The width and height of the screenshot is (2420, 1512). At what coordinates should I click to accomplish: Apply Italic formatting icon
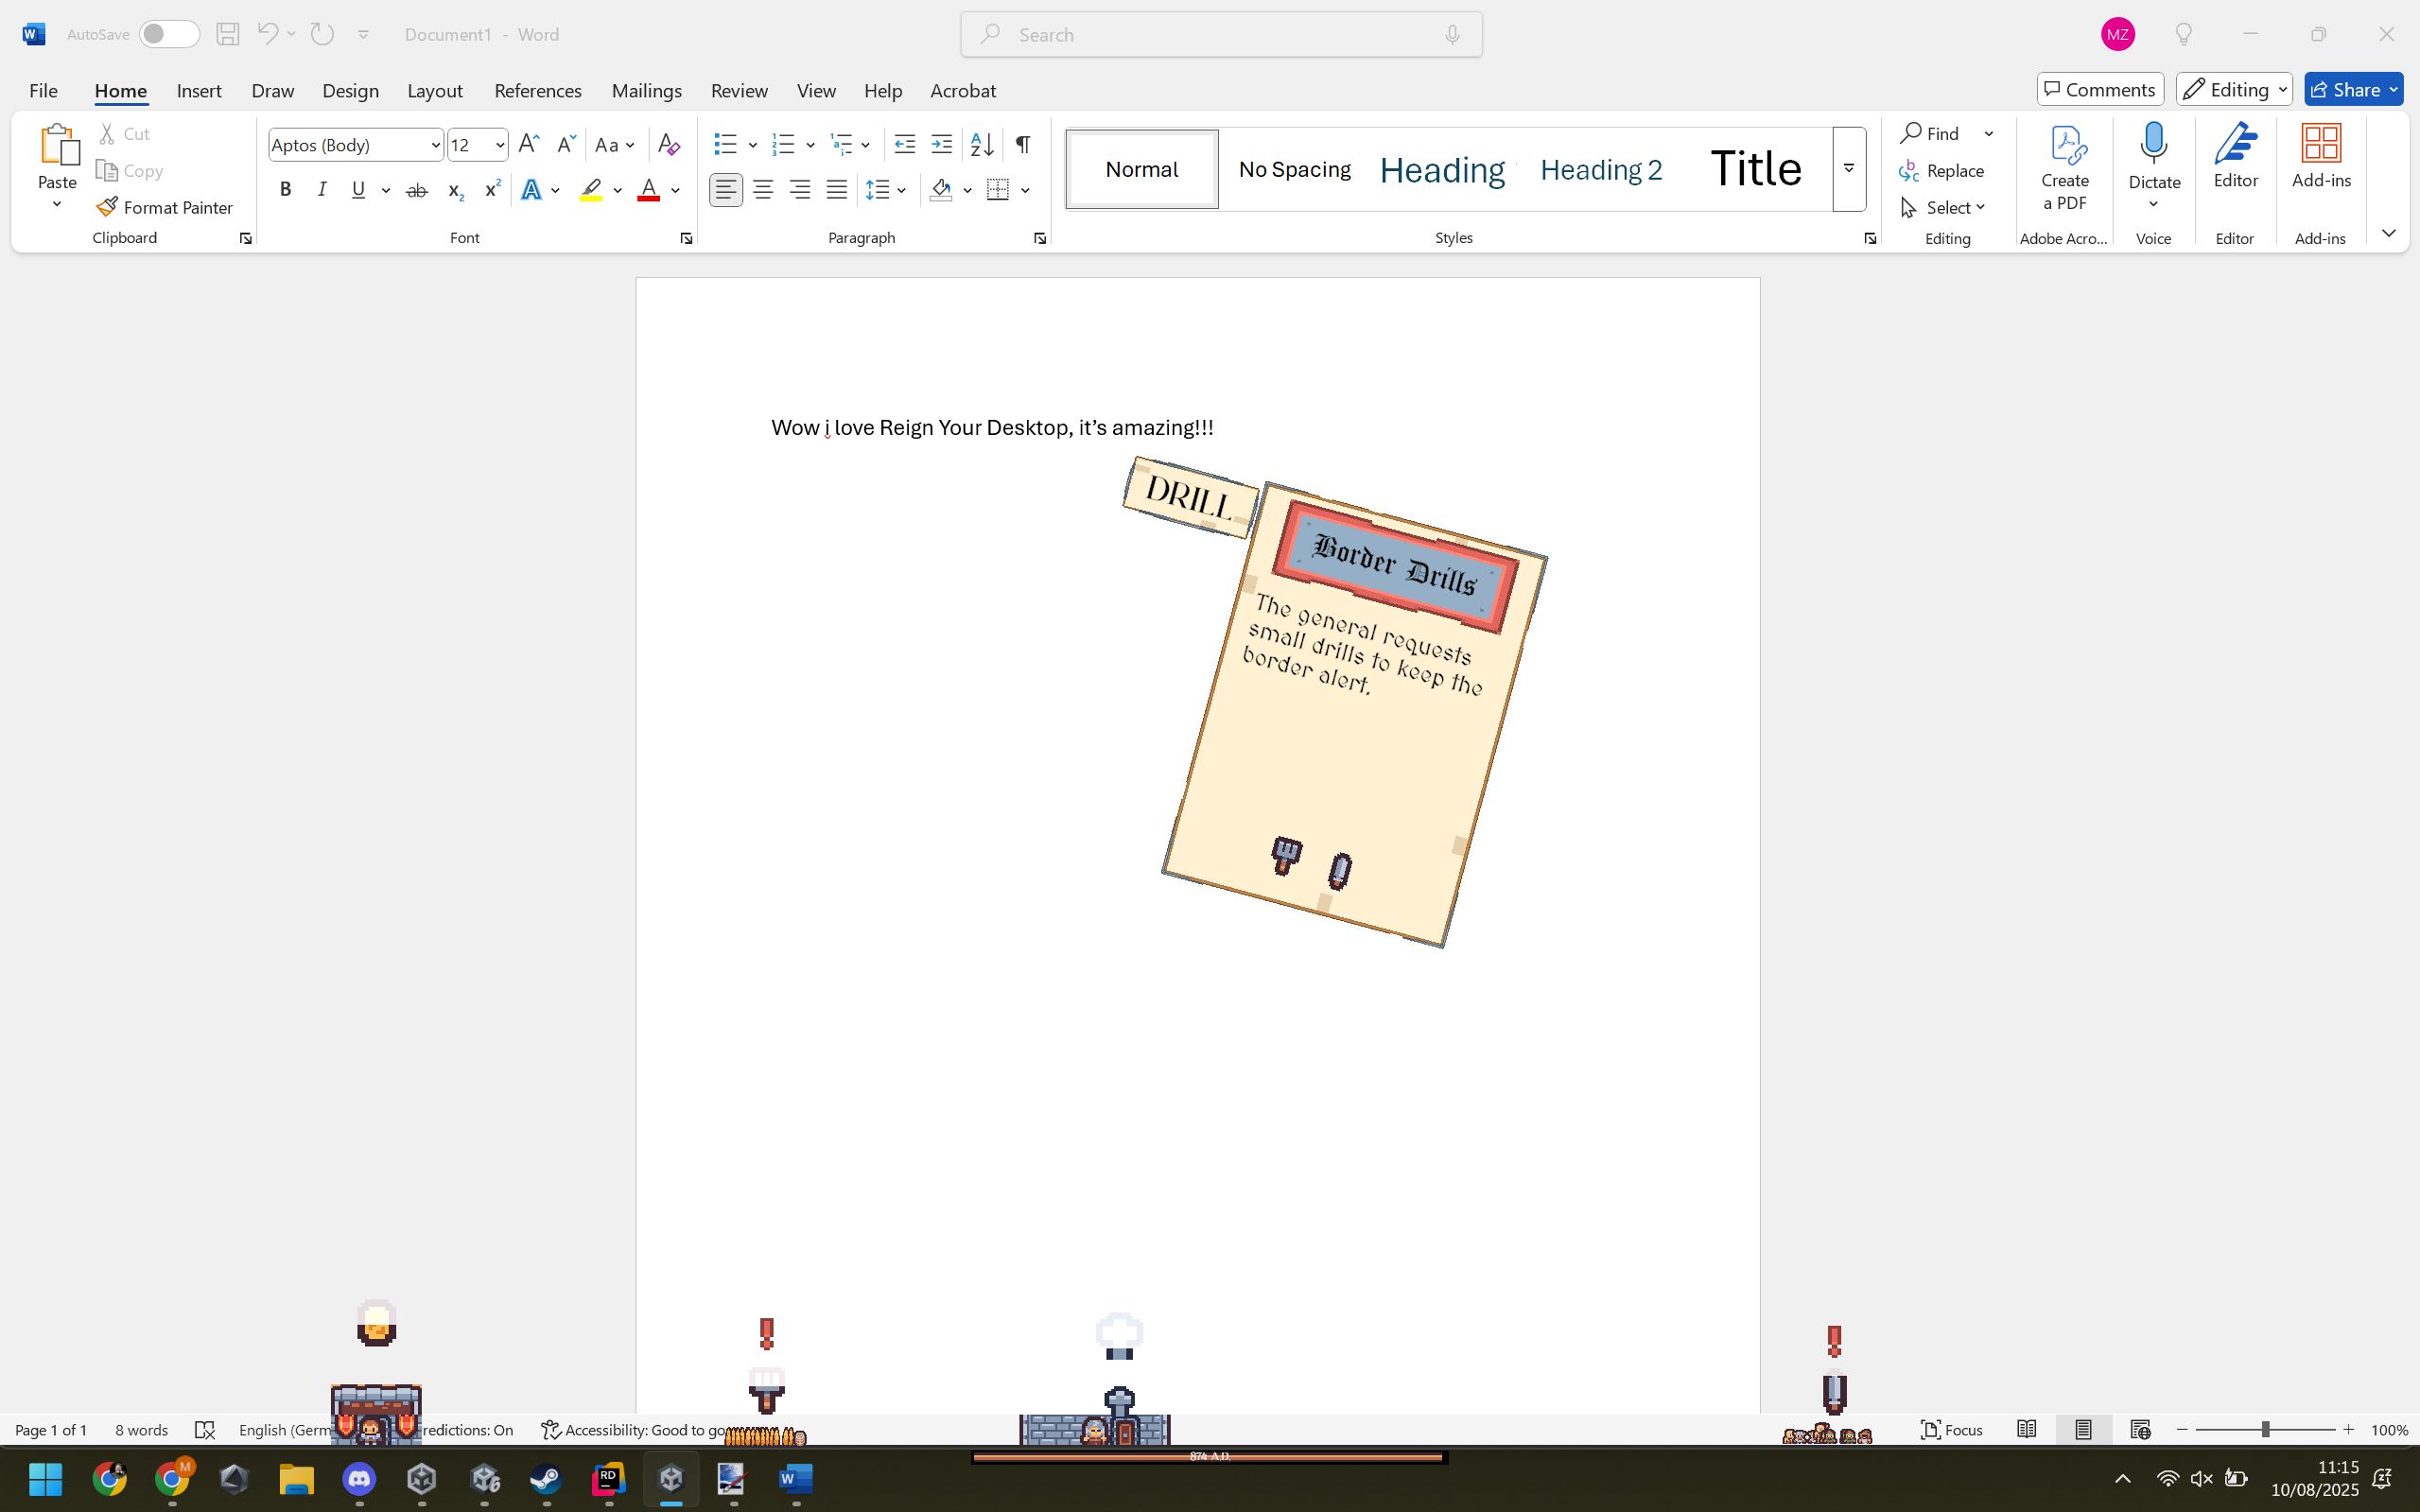click(322, 190)
